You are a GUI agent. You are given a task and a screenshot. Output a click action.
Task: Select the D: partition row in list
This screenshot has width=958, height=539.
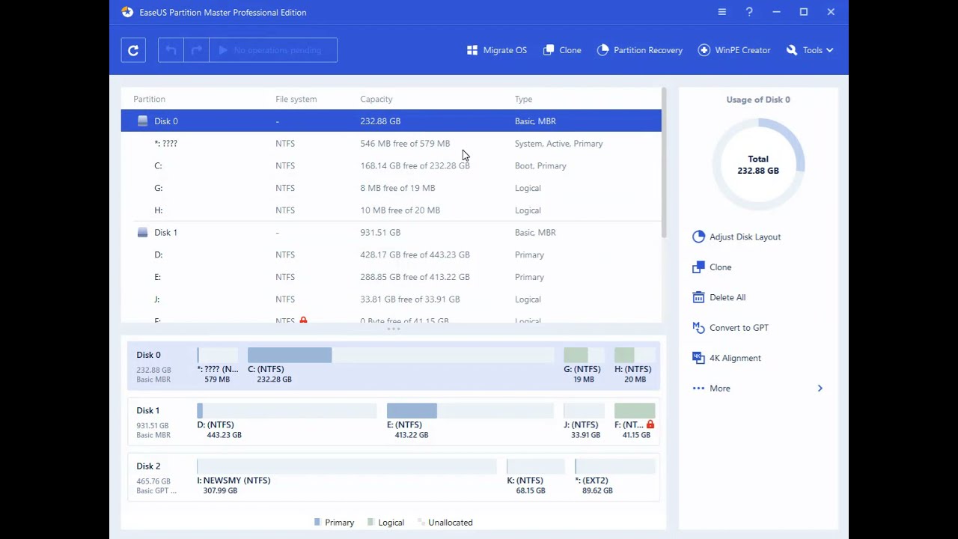click(391, 255)
